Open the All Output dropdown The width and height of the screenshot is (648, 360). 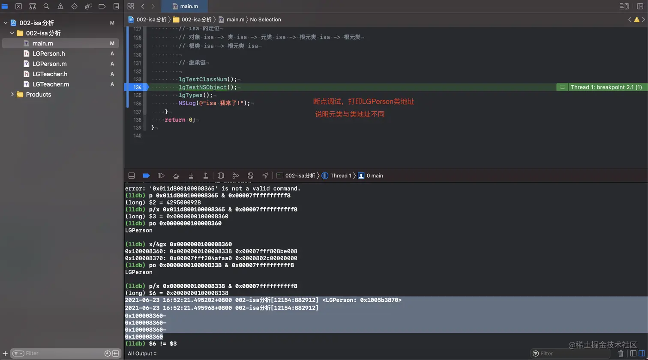(142, 354)
